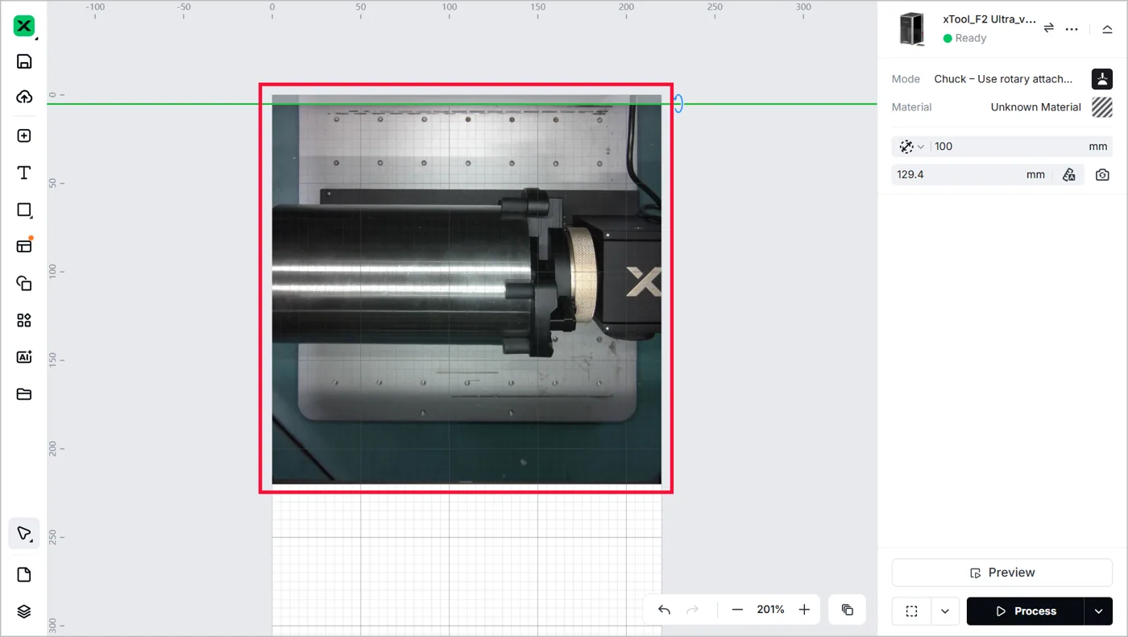Open the framing options dropdown arrow

[944, 611]
